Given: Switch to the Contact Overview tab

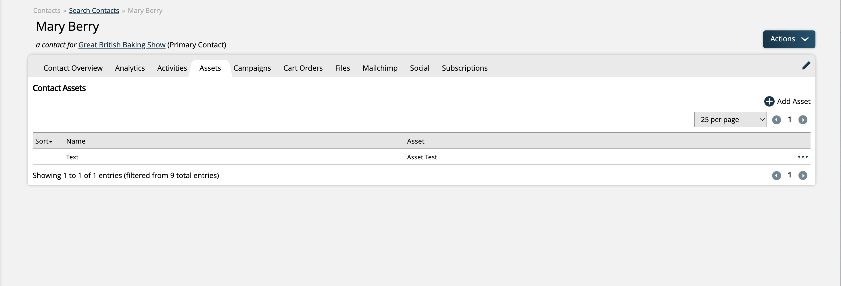Looking at the screenshot, I should click(x=73, y=68).
